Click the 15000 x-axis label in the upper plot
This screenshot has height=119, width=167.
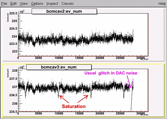coord(79,58)
